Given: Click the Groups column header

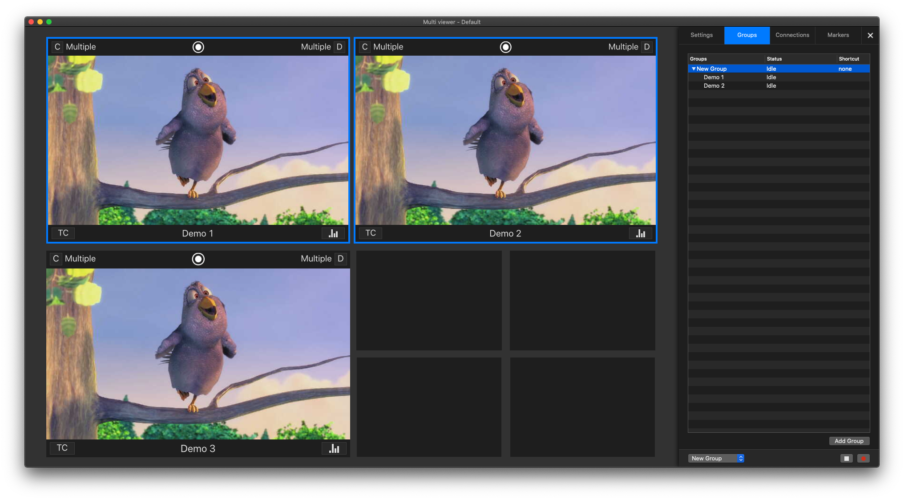Looking at the screenshot, I should pyautogui.click(x=726, y=59).
